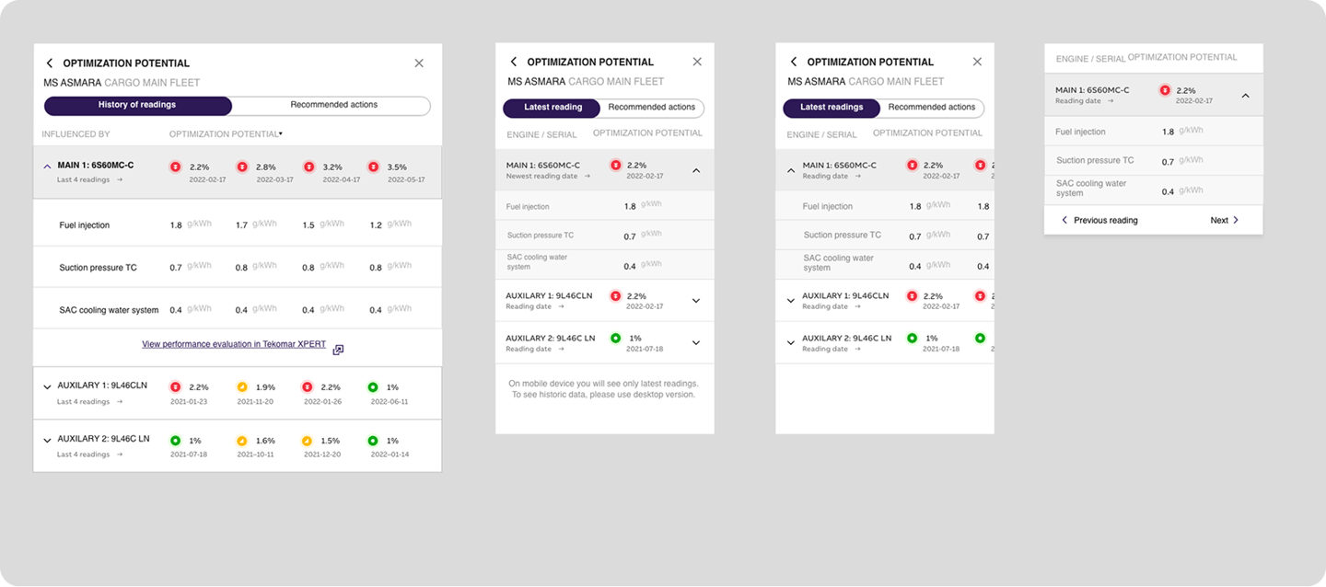
Task: Sort using the arrow beside OPTIMIZATION POTENTIAL header
Action: tap(280, 134)
